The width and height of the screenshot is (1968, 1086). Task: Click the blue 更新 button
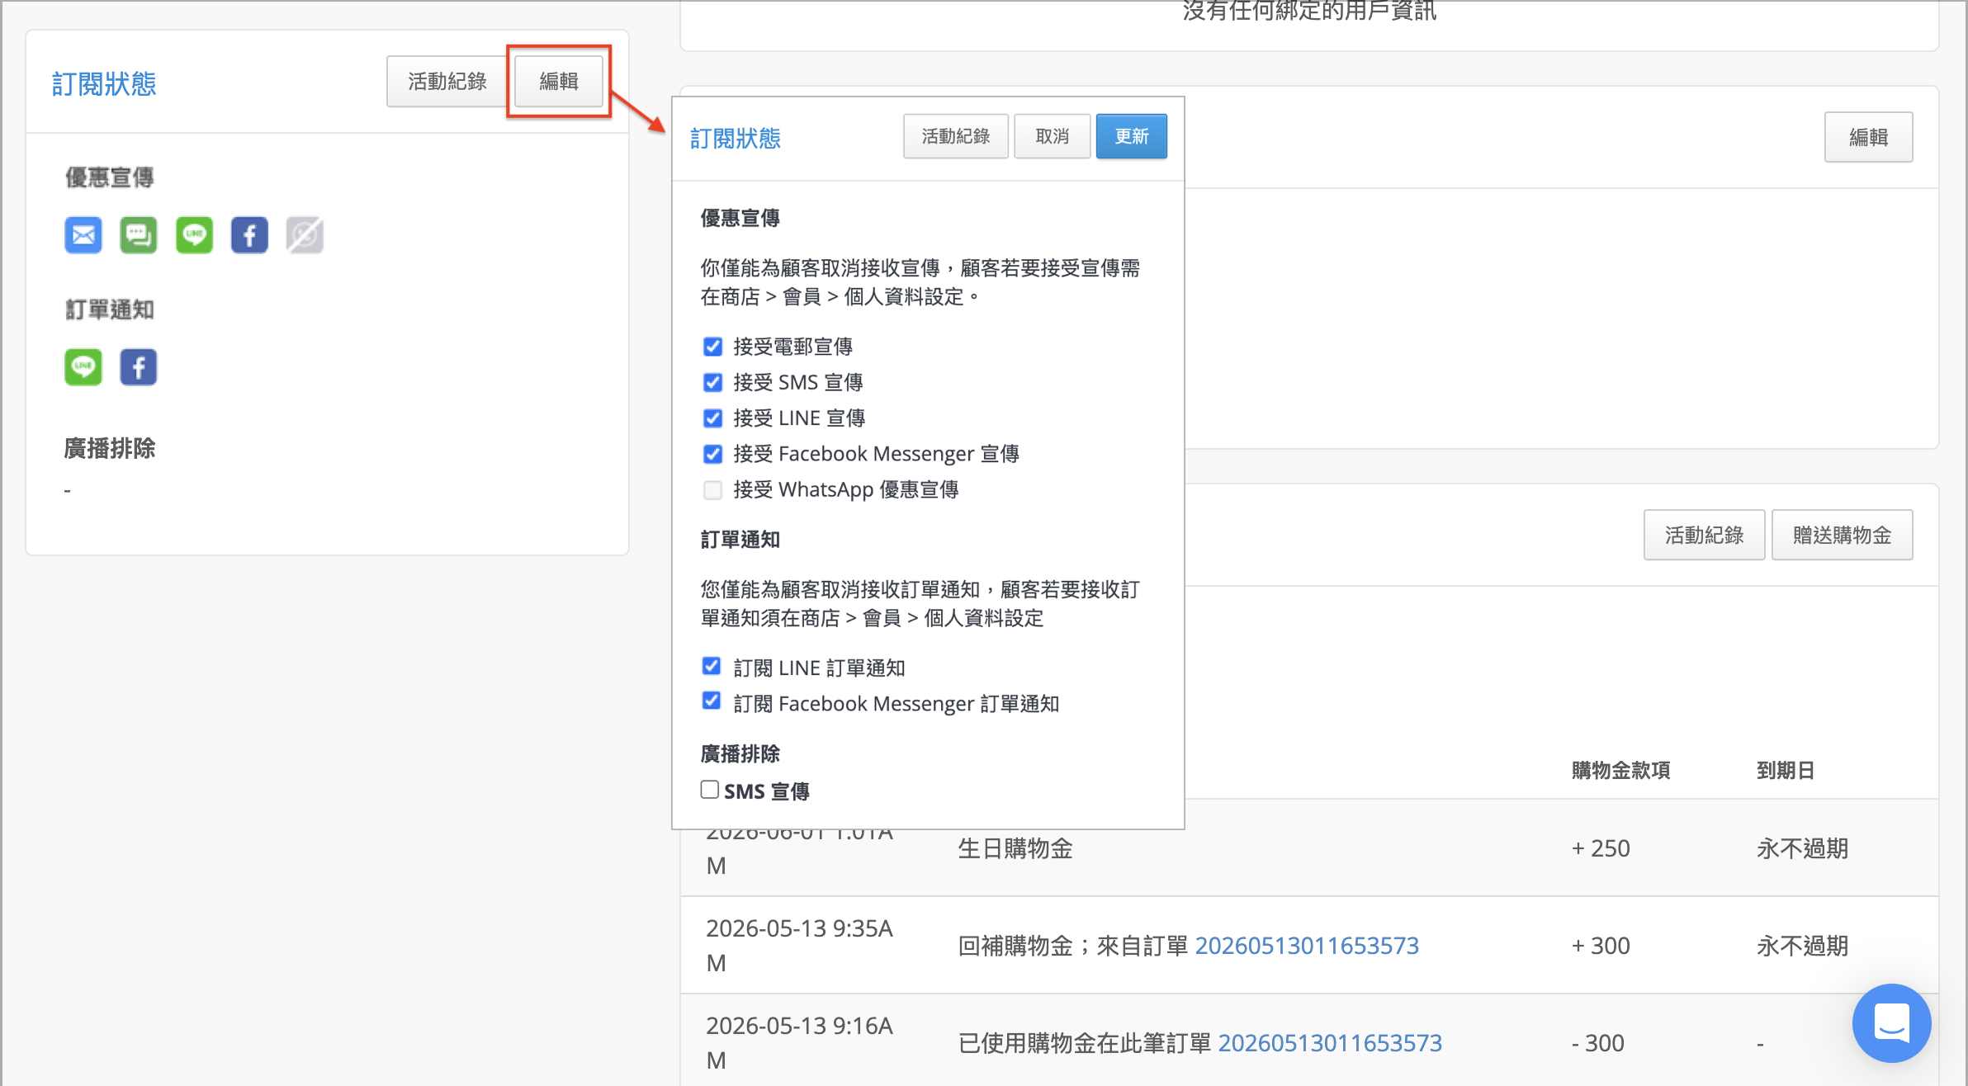[1131, 136]
